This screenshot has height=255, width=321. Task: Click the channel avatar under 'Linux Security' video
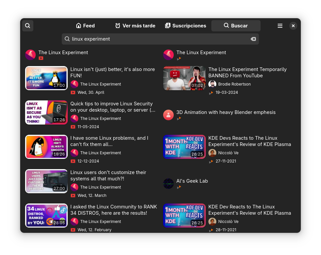[x=74, y=118]
